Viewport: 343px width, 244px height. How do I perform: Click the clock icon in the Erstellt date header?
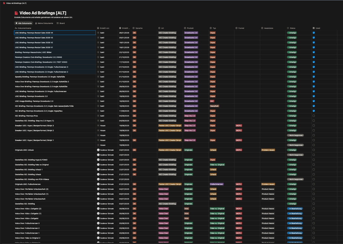coord(120,28)
